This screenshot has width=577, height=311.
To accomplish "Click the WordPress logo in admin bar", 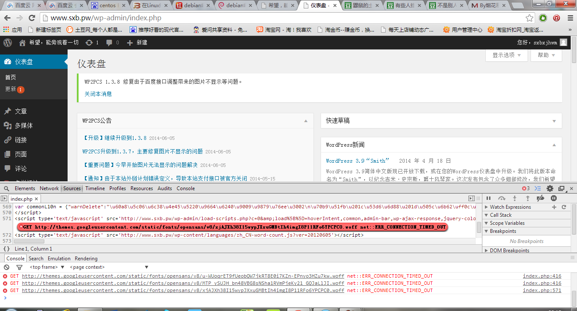I will 8,43.
